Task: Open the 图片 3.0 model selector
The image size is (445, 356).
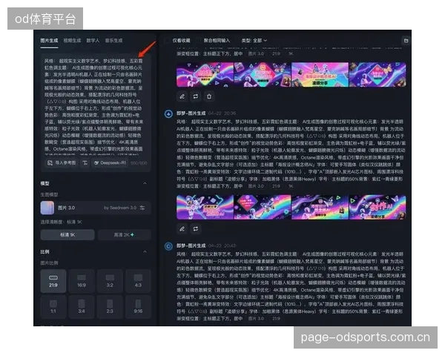Action: (x=96, y=208)
